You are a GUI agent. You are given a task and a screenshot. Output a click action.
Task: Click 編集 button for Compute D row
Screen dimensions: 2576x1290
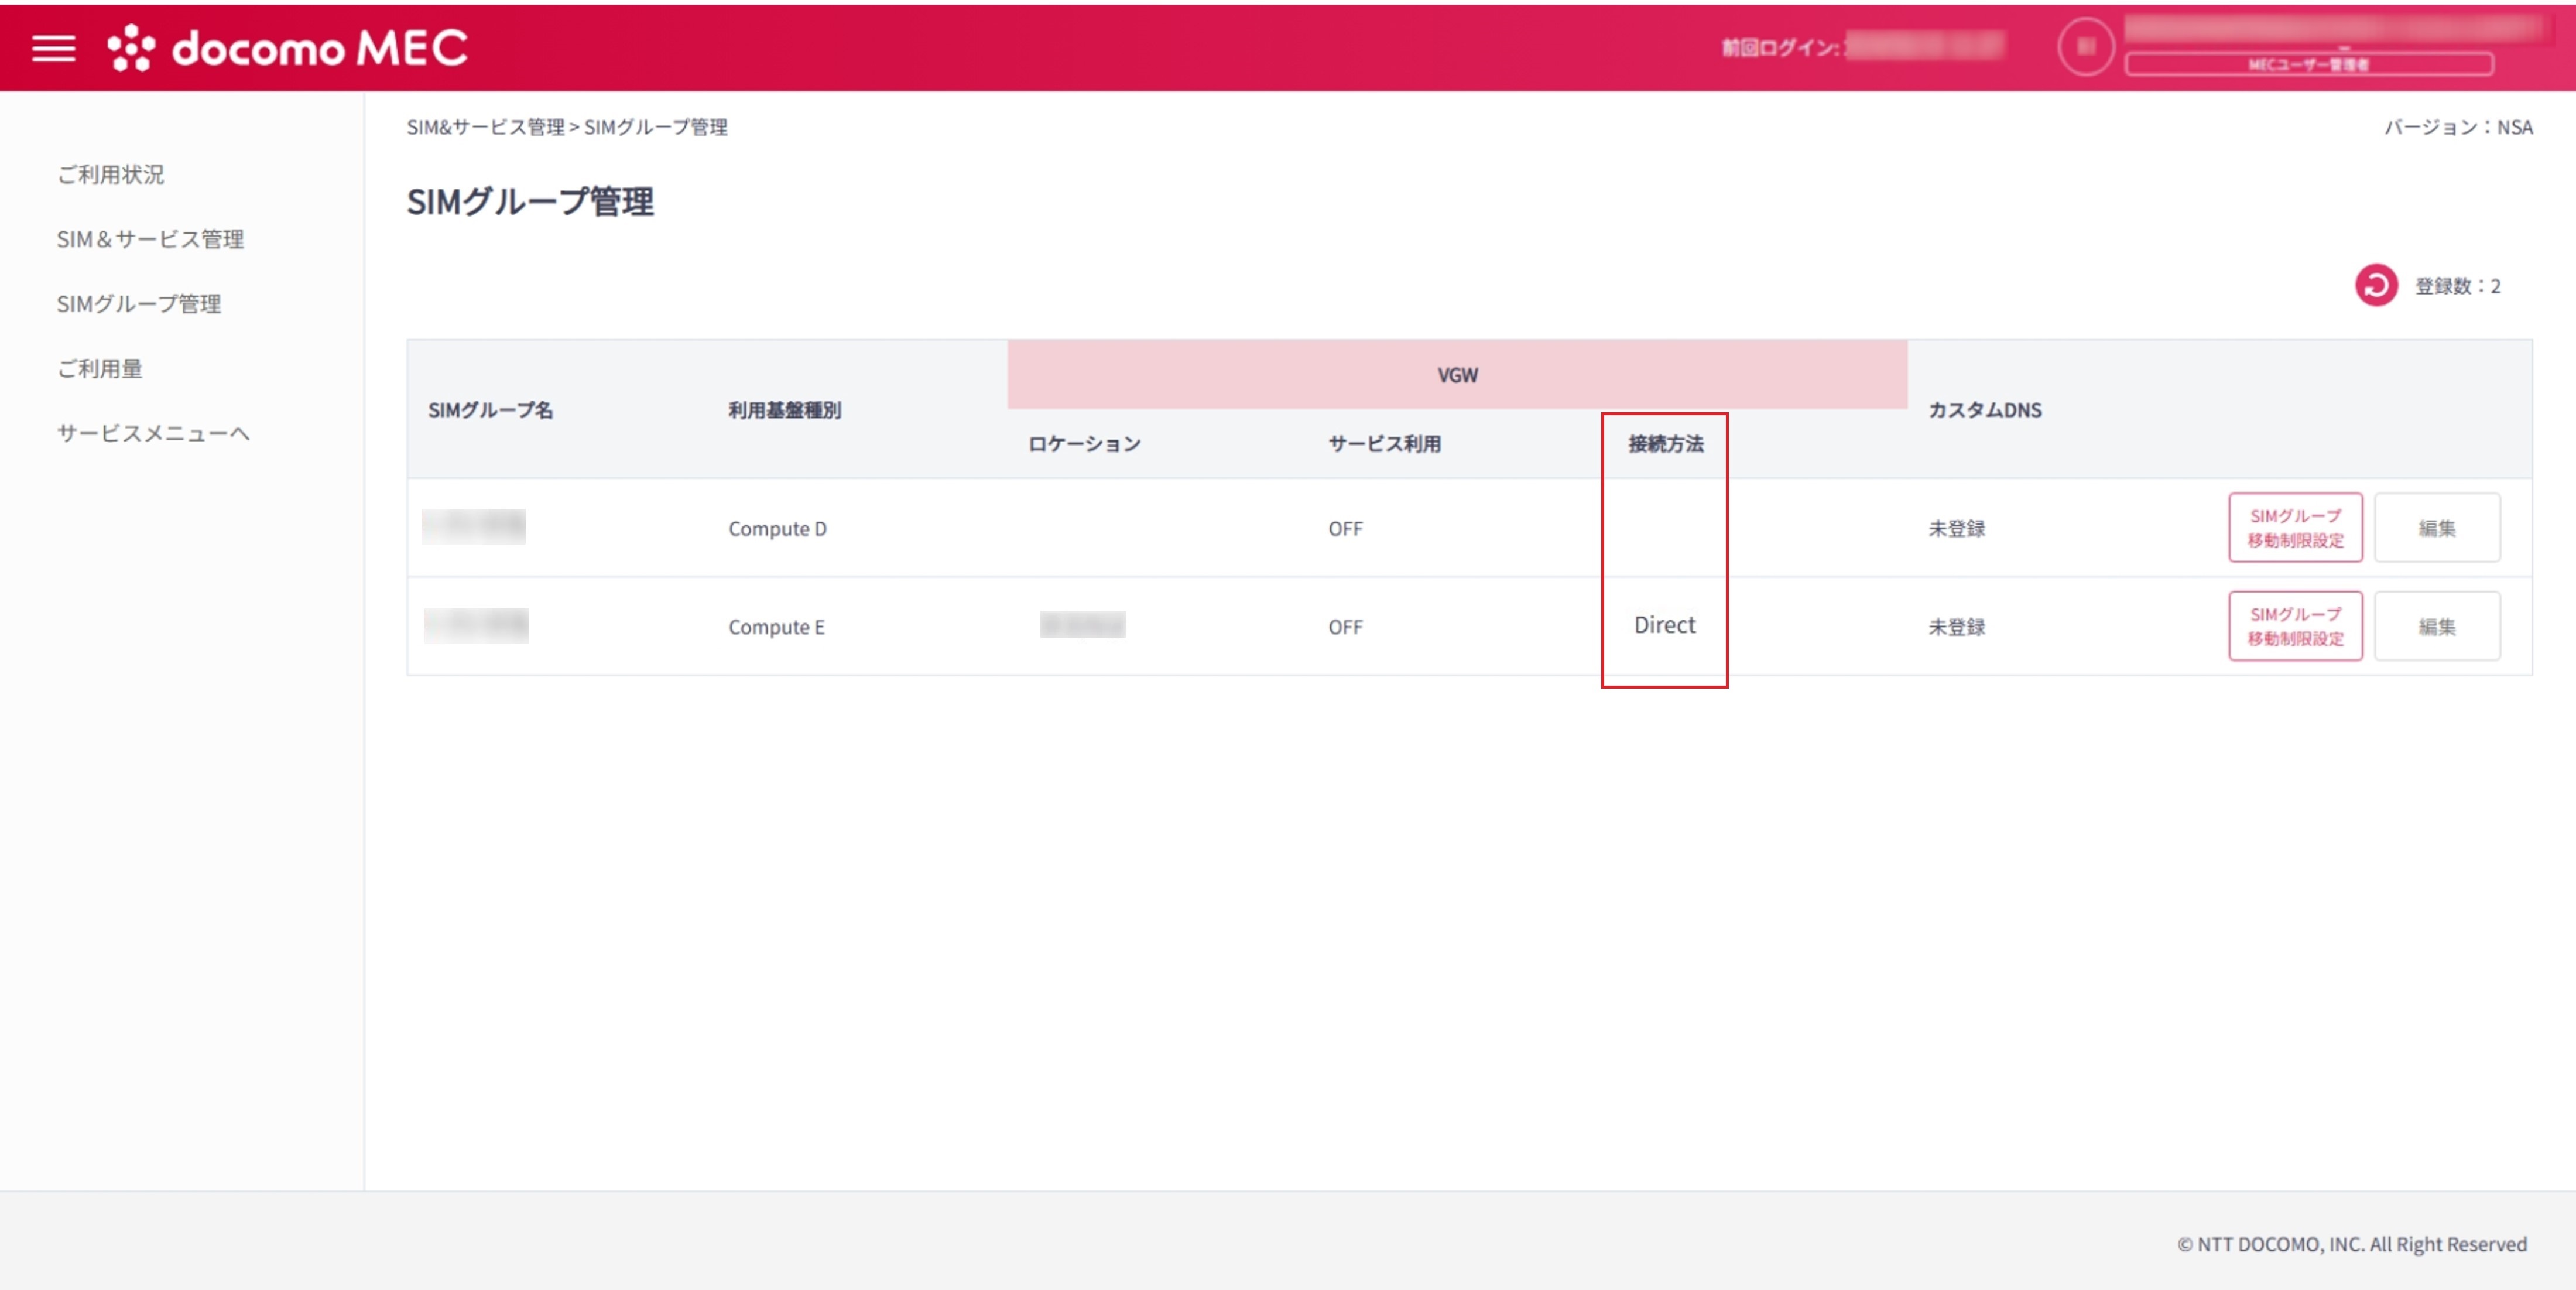coord(2436,527)
